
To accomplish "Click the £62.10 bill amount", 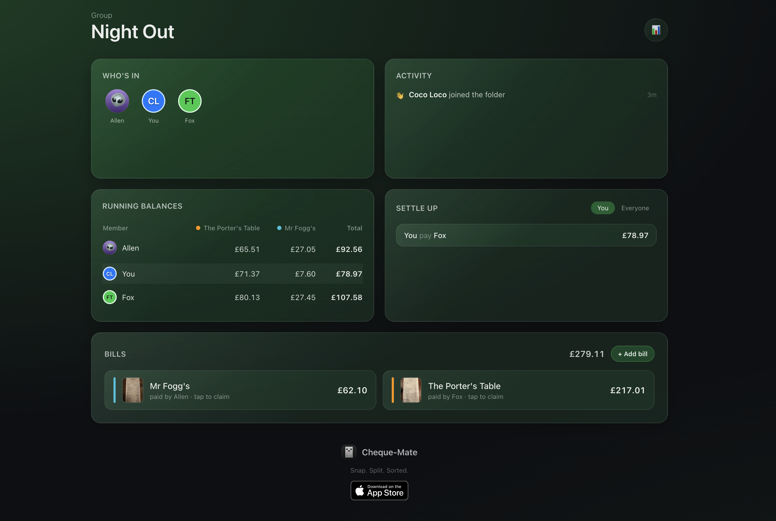I will (x=352, y=390).
